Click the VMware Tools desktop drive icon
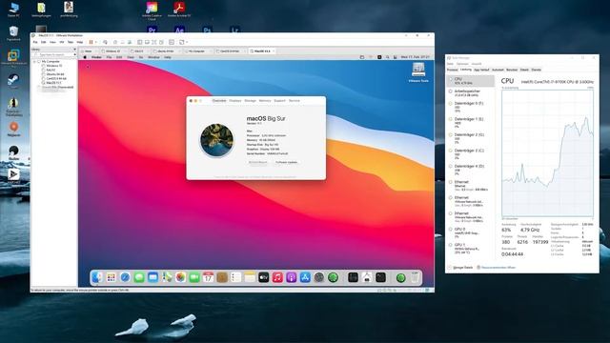The width and height of the screenshot is (610, 343). [x=418, y=72]
